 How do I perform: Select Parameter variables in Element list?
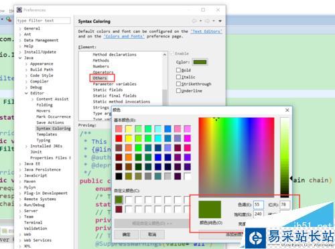(115, 84)
